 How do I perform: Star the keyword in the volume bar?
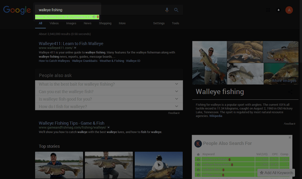pos(94,17)
